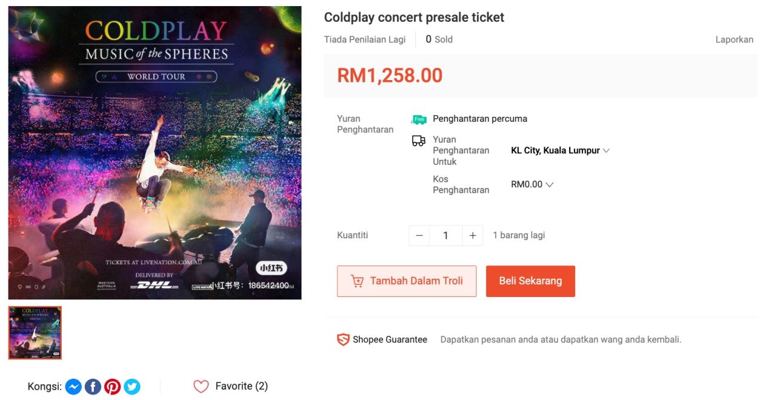This screenshot has width=775, height=400.
Task: Click the delivery truck icon
Action: click(x=418, y=140)
